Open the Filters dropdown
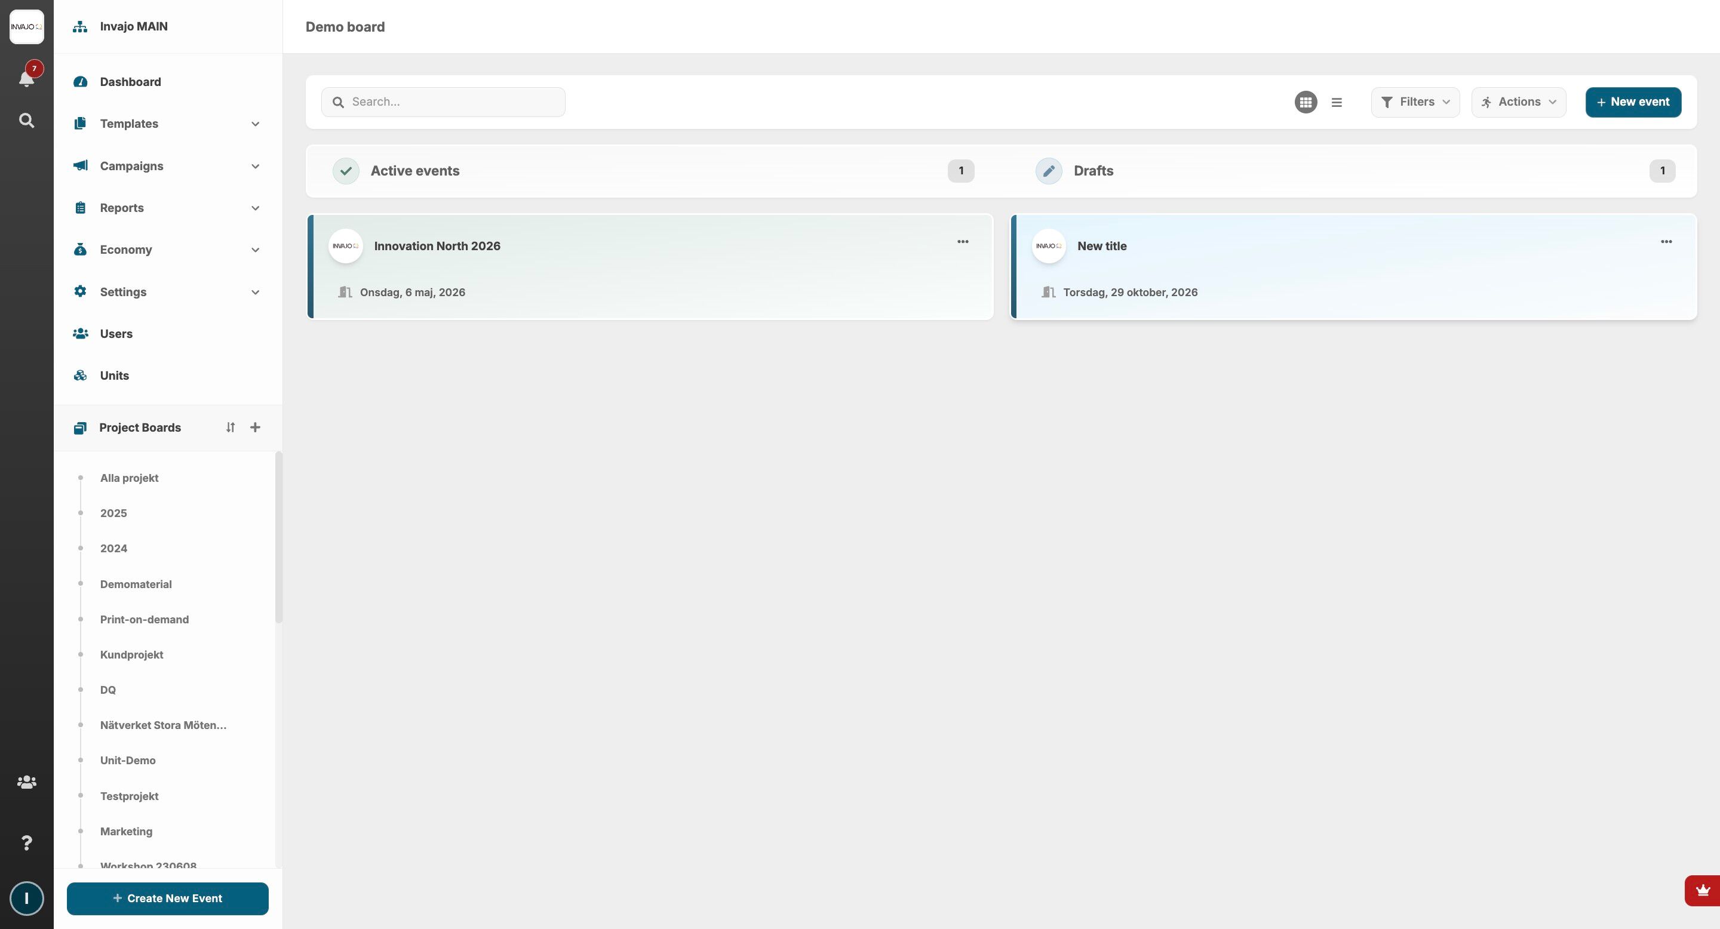 [x=1415, y=102]
